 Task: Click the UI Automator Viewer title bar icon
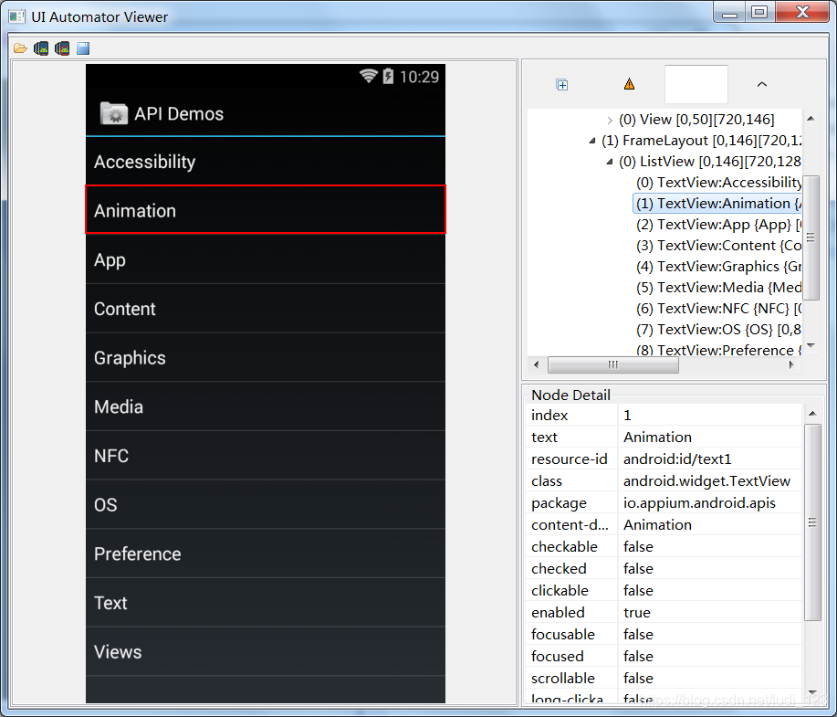[x=17, y=17]
